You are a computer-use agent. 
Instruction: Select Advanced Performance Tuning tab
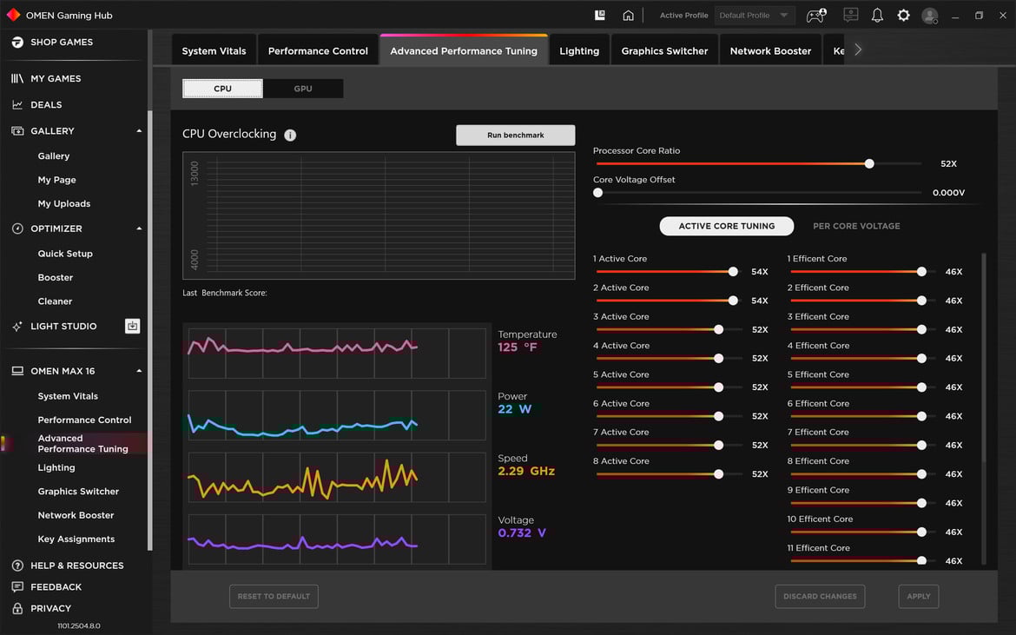[464, 50]
